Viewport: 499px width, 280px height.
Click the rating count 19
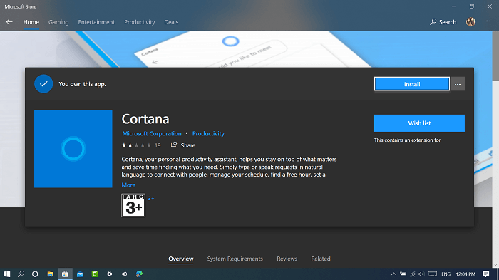coord(158,145)
